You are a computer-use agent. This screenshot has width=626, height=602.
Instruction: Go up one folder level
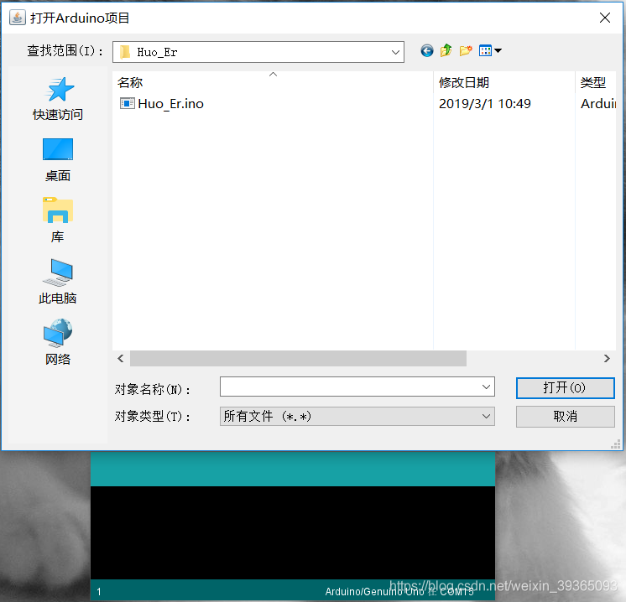pos(446,50)
